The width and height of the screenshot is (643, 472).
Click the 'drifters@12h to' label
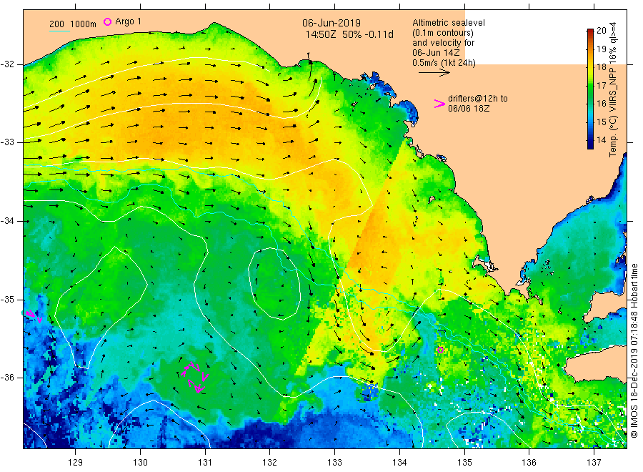tap(478, 99)
